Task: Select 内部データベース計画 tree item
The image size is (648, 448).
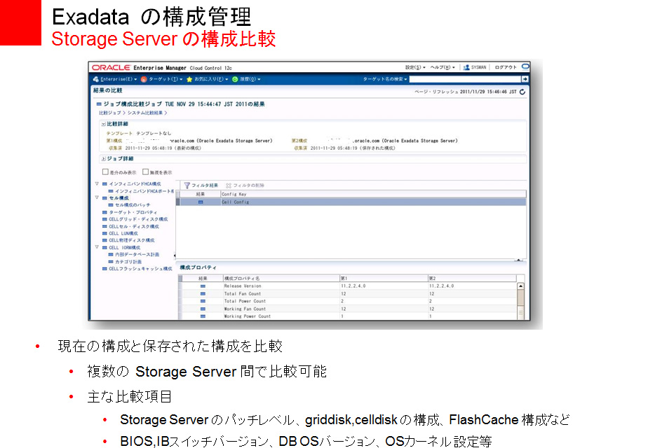Action: pyautogui.click(x=137, y=255)
